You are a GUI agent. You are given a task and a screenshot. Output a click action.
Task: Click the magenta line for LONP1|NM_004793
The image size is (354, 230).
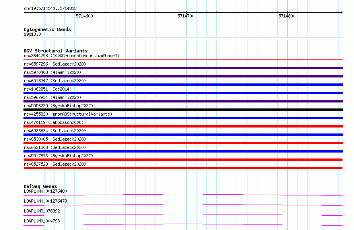[x=183, y=224]
